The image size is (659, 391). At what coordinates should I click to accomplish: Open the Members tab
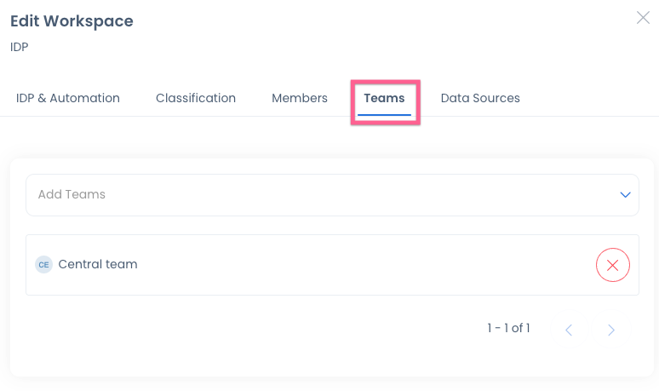pyautogui.click(x=300, y=98)
